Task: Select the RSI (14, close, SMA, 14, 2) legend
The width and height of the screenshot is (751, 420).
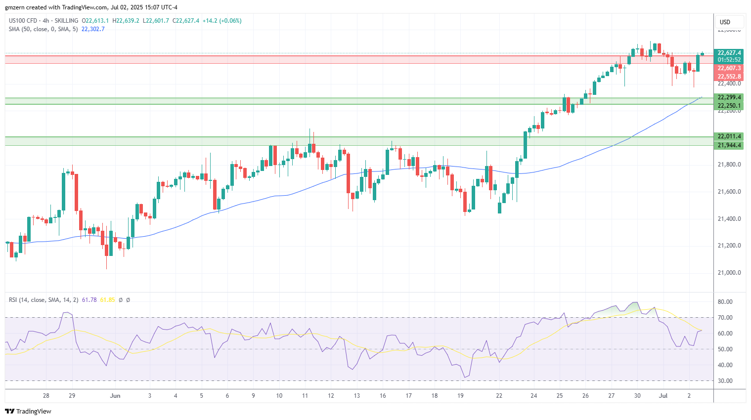Action: (44, 300)
